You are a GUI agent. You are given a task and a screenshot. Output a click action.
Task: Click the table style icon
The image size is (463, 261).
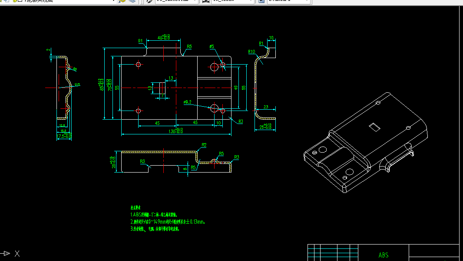261,1
